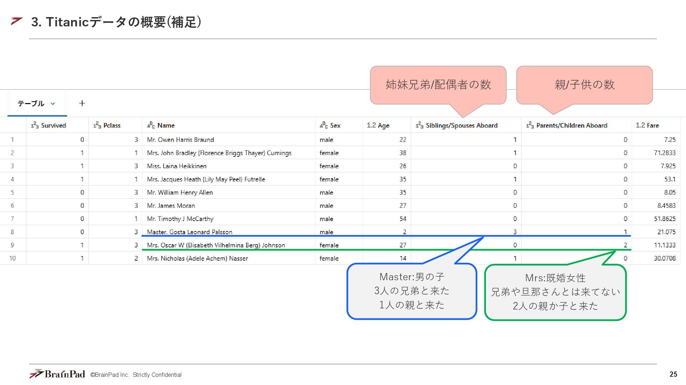Click the BrainPad logo in footer

(x=57, y=374)
